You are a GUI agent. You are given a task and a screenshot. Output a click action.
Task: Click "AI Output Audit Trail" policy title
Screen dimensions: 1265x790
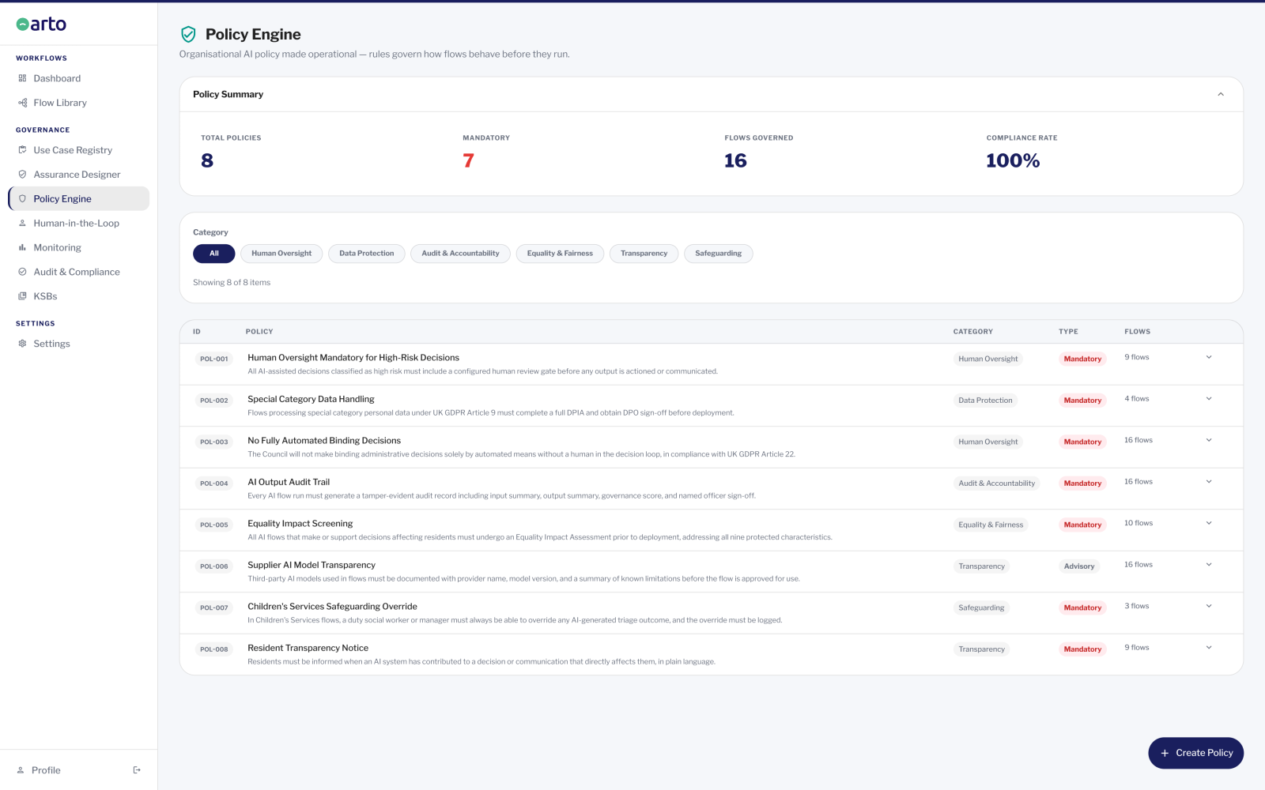289,482
